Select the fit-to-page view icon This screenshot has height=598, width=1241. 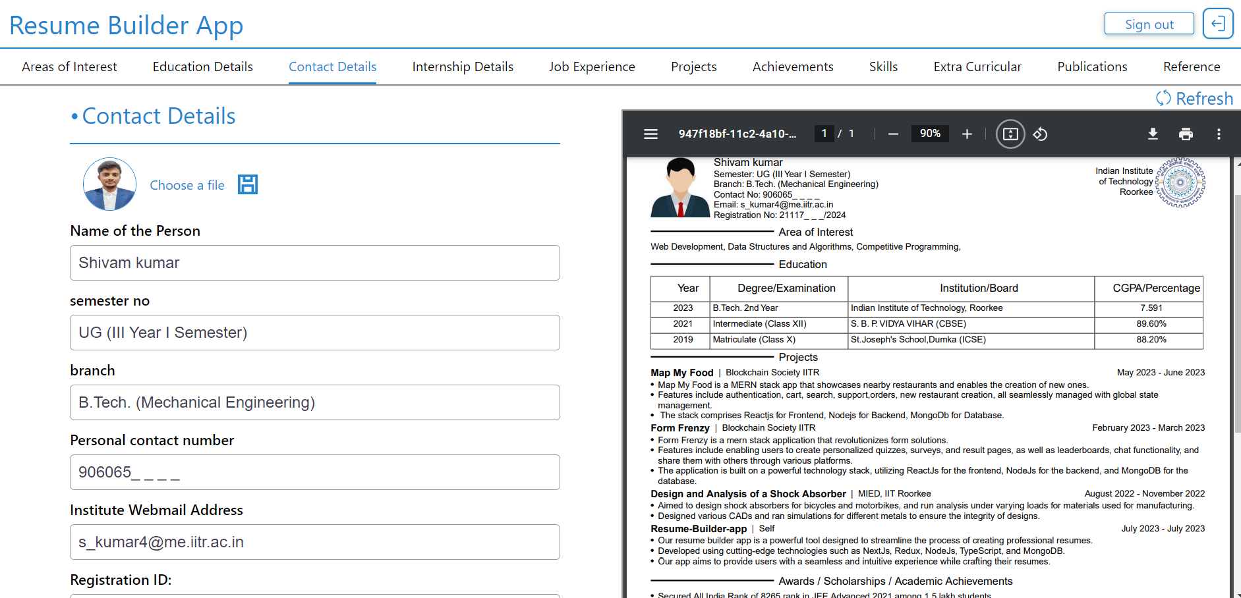[1010, 134]
